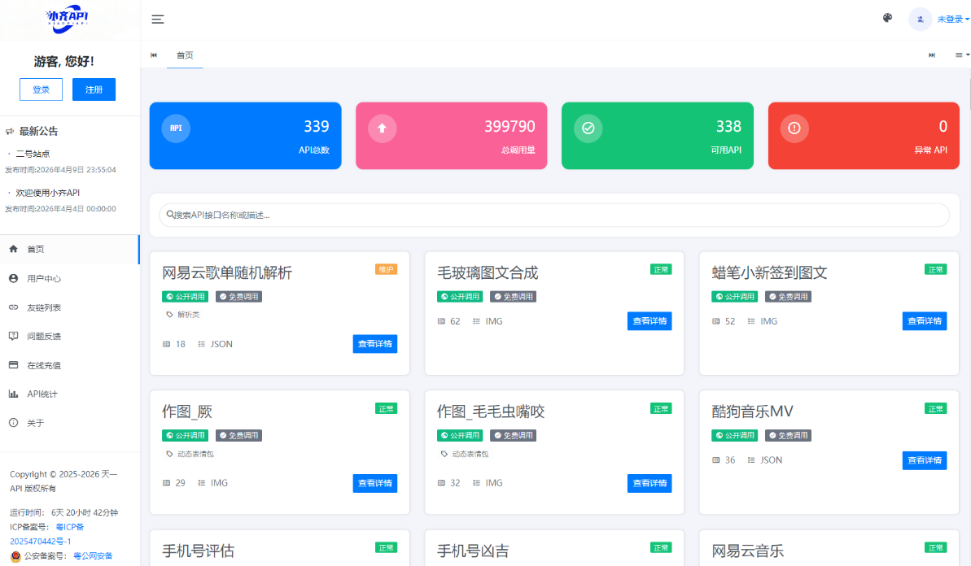Click 动态表情包 tag on 作图_毛毛虫嘴咬 card
Image resolution: width=971 pixels, height=566 pixels.
coord(465,454)
